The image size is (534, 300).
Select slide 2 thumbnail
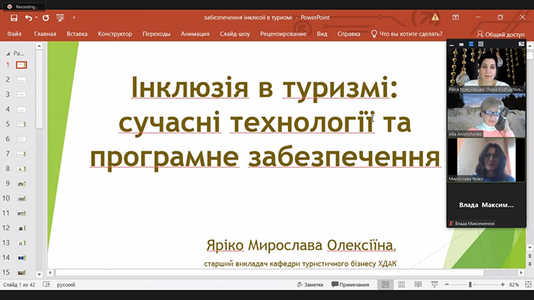21,80
